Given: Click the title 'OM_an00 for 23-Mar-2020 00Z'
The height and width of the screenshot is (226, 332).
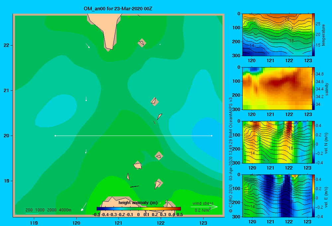Looking at the screenshot, I should tap(118, 9).
